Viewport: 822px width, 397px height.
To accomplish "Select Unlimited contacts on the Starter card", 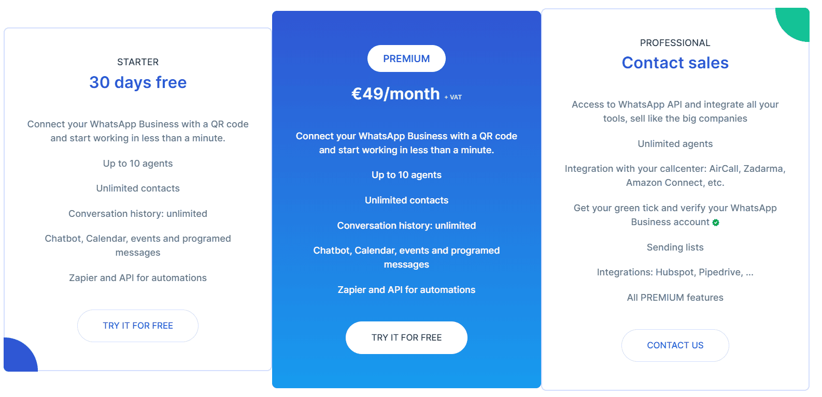I will (137, 188).
